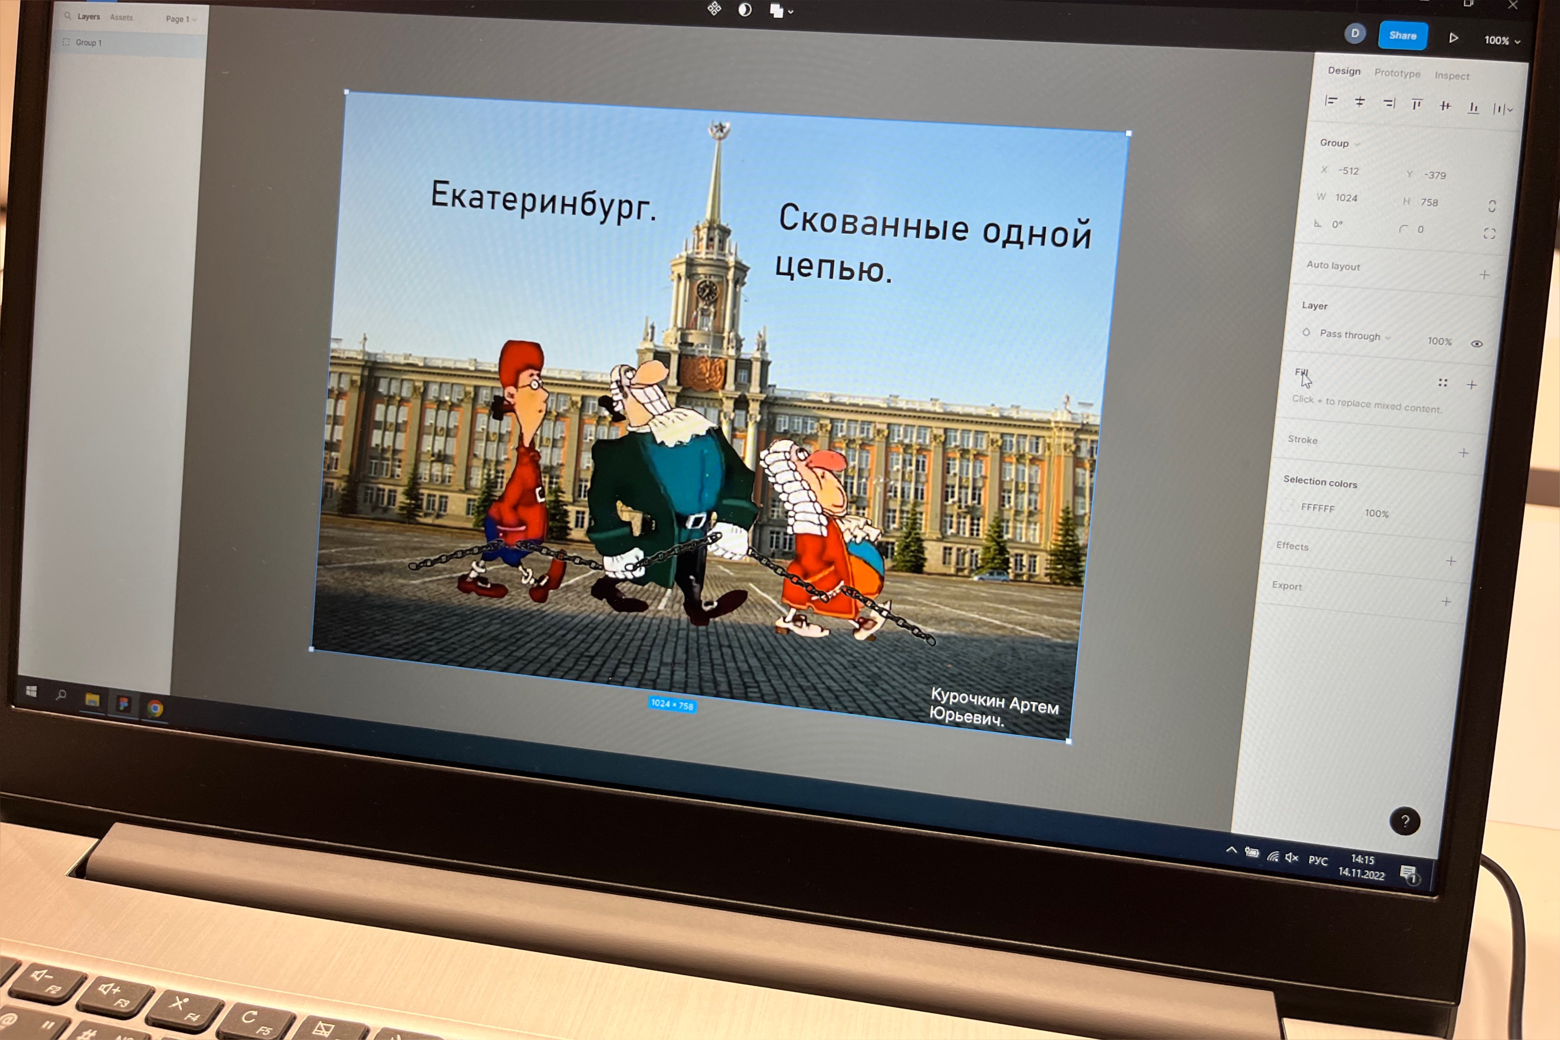Click the blue Share button
The height and width of the screenshot is (1040, 1560).
click(x=1402, y=36)
